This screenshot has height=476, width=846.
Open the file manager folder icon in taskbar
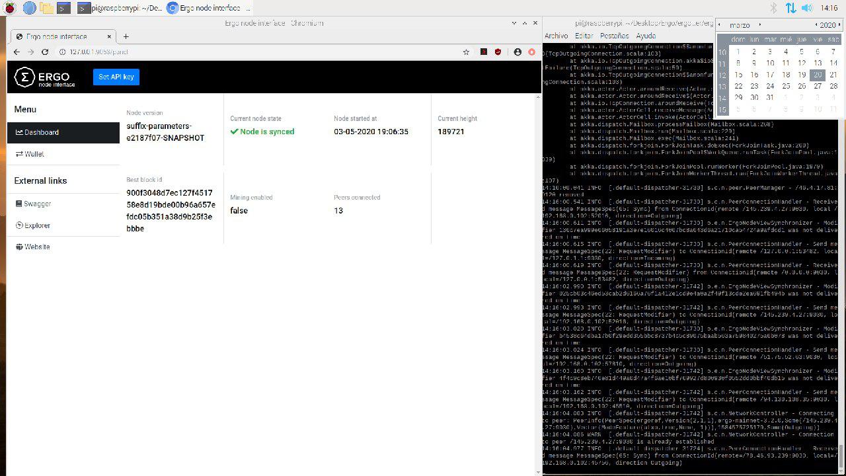[x=46, y=8]
